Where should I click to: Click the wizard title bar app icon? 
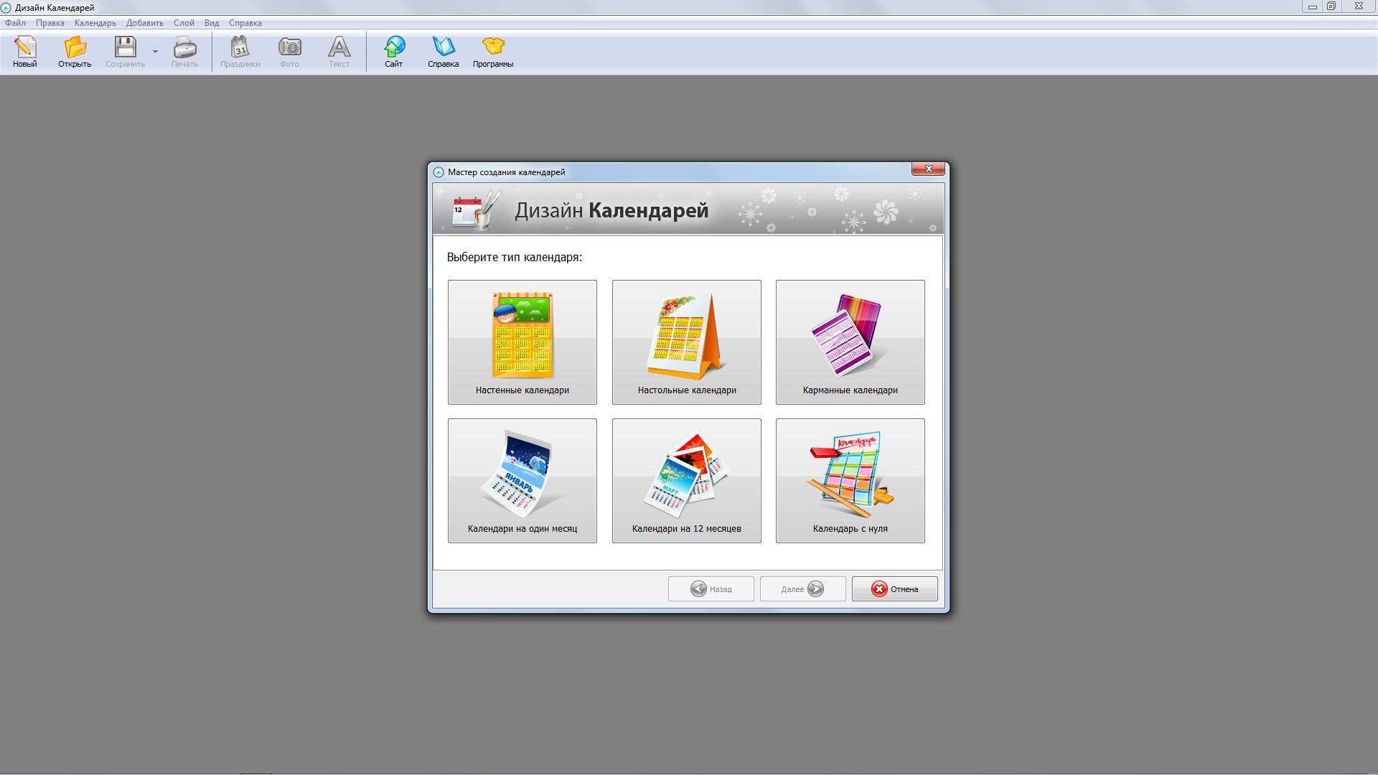[x=439, y=172]
